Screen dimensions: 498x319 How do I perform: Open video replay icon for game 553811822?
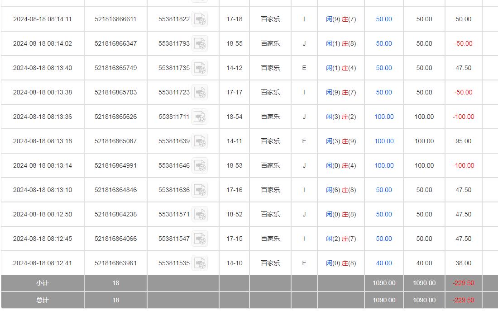(x=200, y=19)
